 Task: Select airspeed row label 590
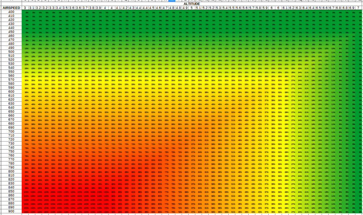pyautogui.click(x=11, y=88)
